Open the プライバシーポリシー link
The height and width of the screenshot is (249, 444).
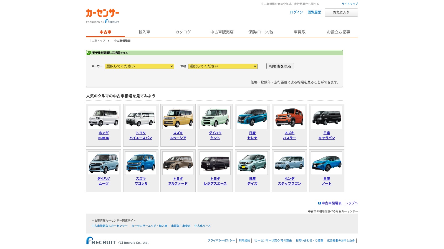tap(221, 241)
